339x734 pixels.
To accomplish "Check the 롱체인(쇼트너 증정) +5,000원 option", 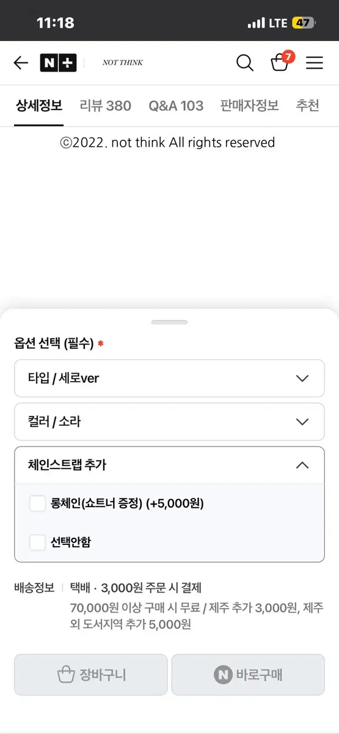I will 38,503.
